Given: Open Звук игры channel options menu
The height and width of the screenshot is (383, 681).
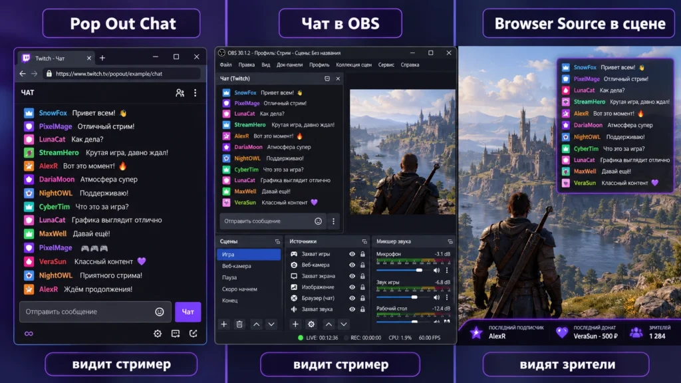Looking at the screenshot, I should point(447,297).
